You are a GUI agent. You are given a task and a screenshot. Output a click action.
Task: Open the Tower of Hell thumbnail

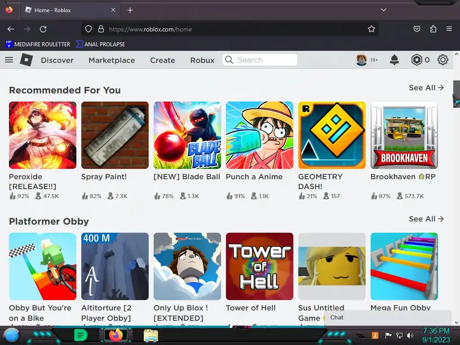point(260,266)
